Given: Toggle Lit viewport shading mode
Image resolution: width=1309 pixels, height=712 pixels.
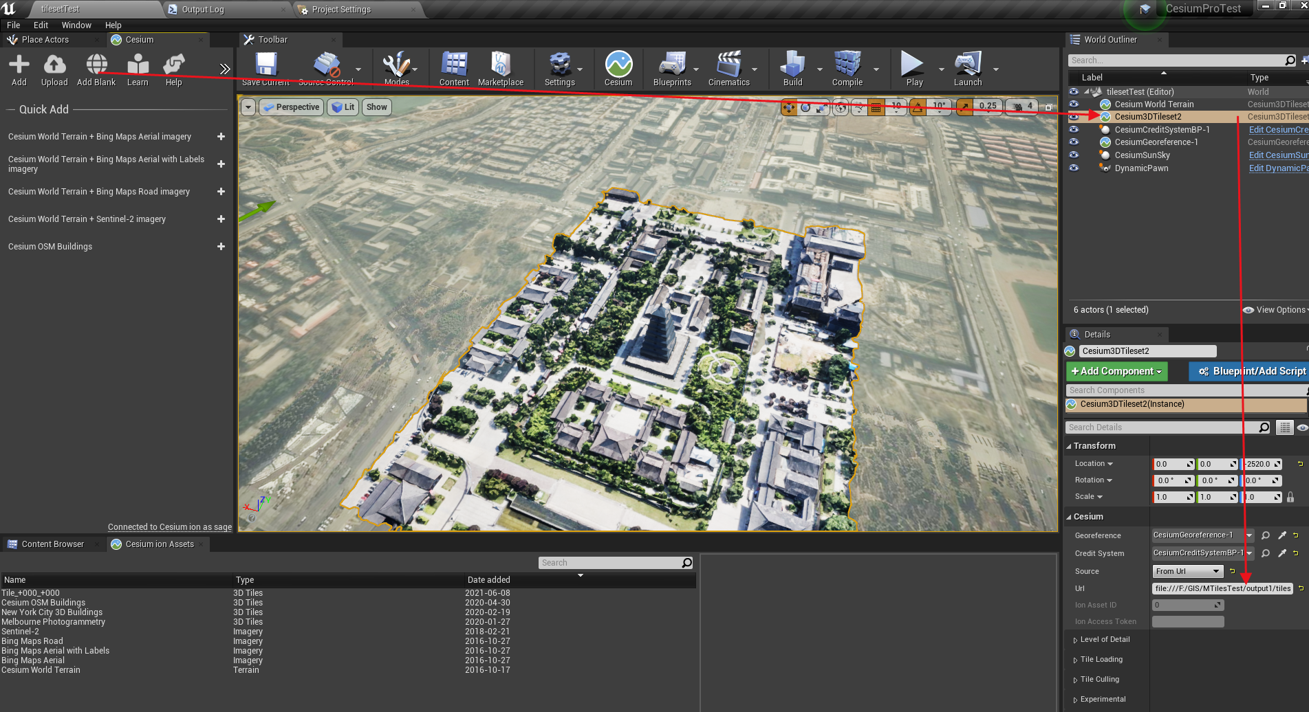Looking at the screenshot, I should click(343, 107).
